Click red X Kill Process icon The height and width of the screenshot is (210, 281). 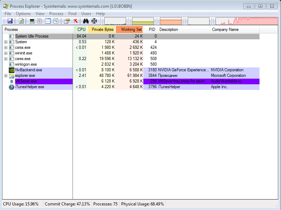click(76, 21)
